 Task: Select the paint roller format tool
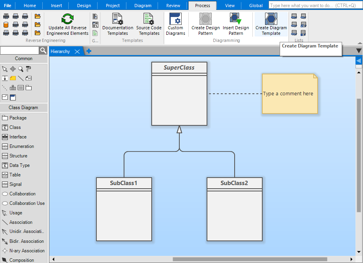point(28,69)
